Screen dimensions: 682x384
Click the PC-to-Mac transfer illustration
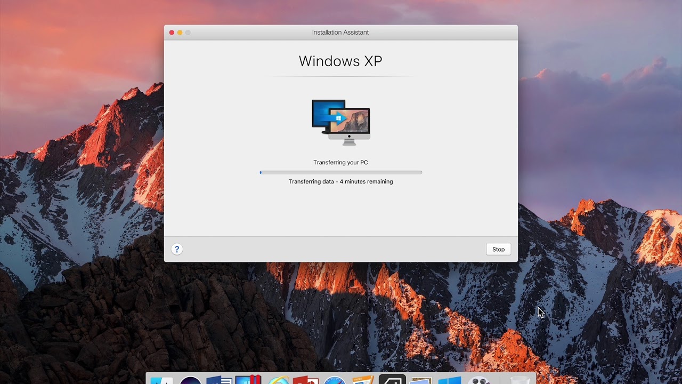pyautogui.click(x=341, y=122)
